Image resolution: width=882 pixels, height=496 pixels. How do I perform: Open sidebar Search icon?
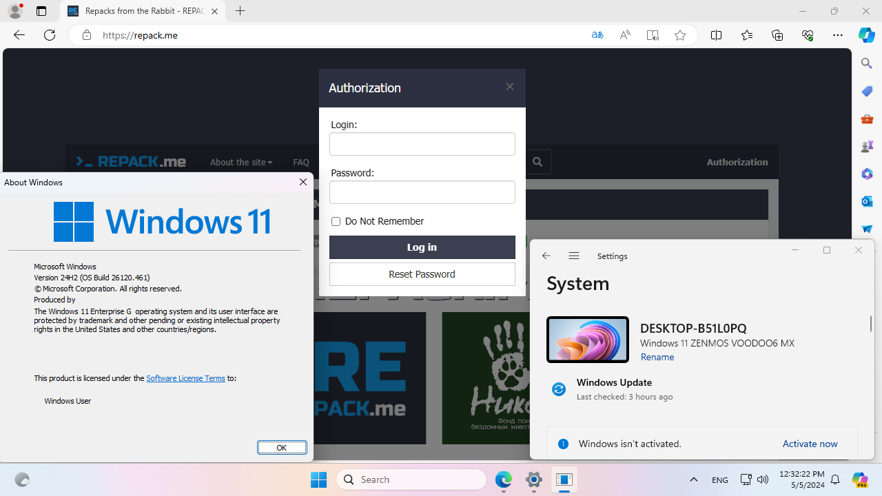867,63
